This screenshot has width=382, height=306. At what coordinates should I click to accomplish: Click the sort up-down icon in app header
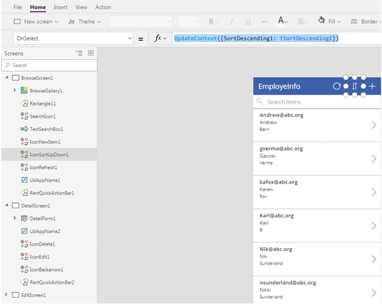pos(355,86)
